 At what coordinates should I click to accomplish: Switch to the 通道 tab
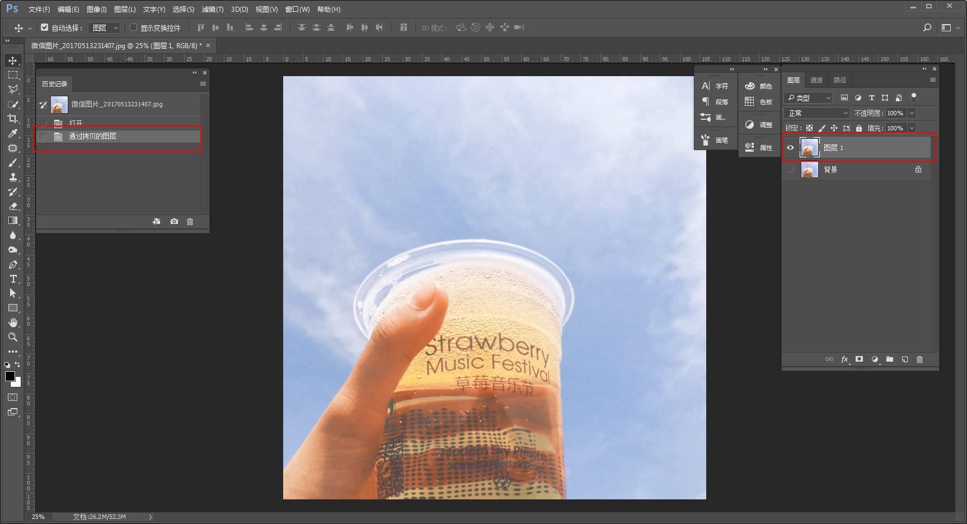[816, 80]
